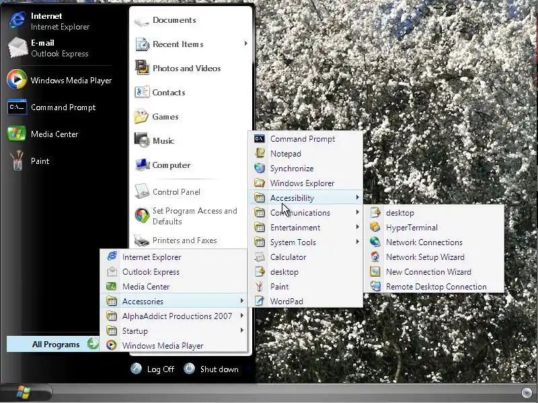Open Windows Explorer icon in Accessories menu
Viewport: 538px width, 403px height.
click(x=260, y=183)
